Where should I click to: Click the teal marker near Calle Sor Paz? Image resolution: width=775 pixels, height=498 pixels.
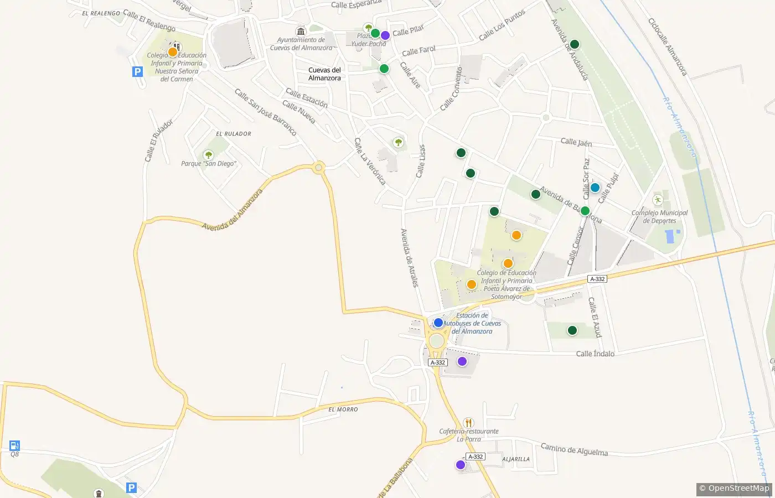595,188
